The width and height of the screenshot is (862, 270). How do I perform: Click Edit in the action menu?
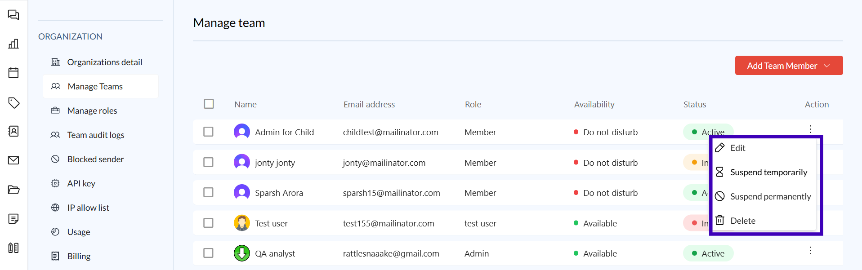[x=737, y=148]
